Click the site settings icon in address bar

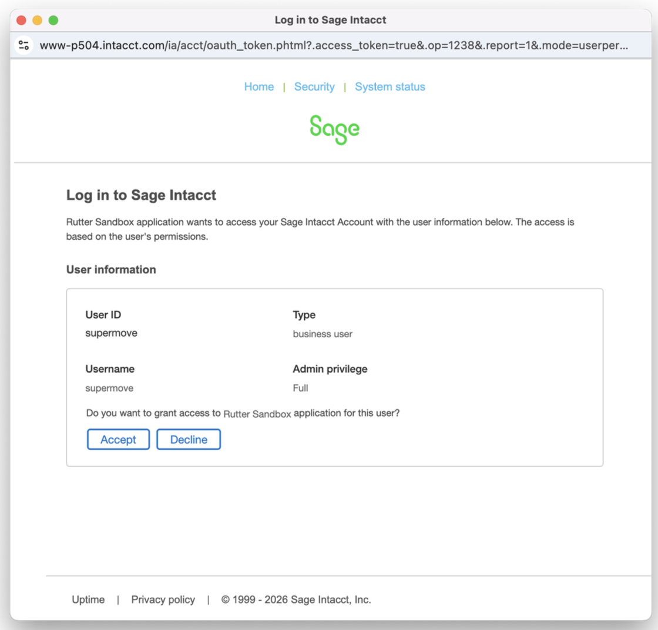point(24,45)
